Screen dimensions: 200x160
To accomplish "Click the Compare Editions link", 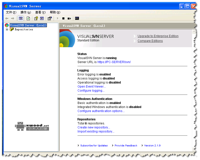I will point(150,41).
